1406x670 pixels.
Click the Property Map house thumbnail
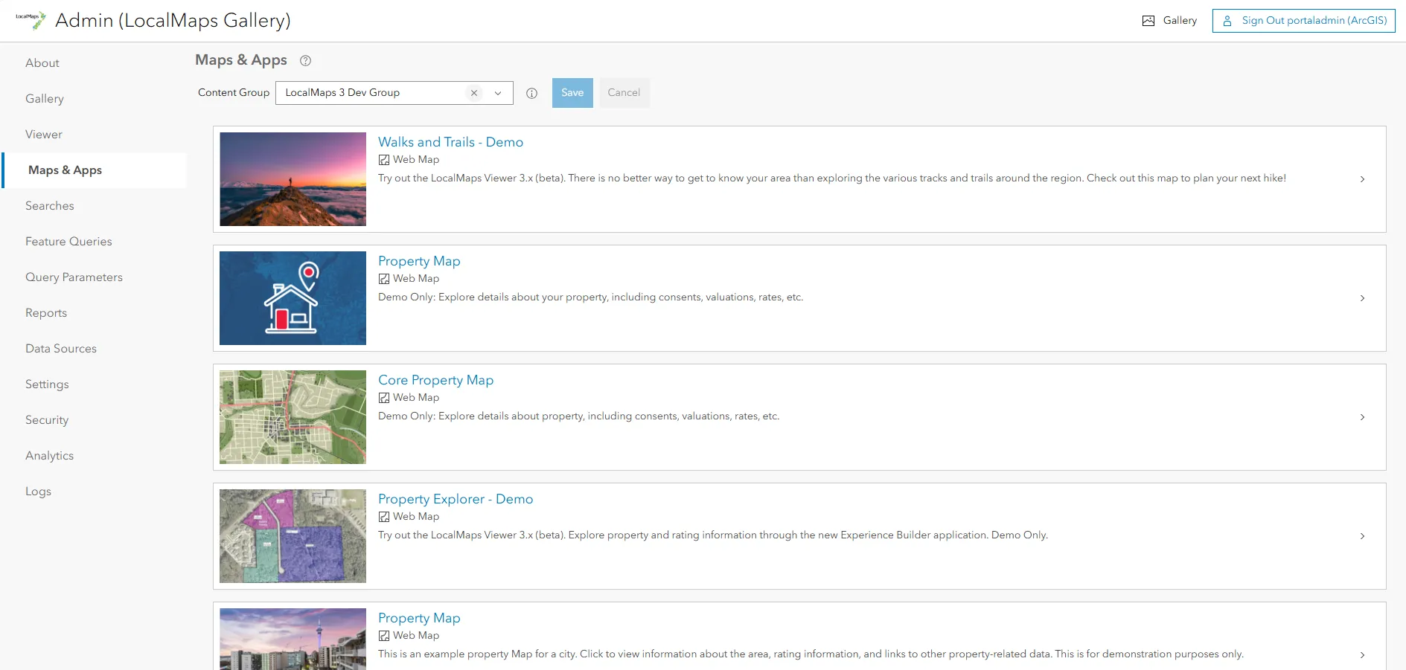pyautogui.click(x=293, y=298)
